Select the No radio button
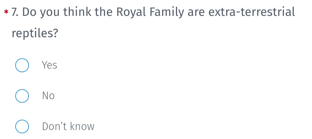The height and width of the screenshot is (139, 312). (22, 96)
